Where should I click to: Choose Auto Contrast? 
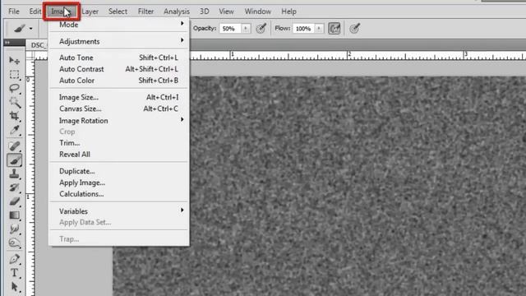(119, 69)
